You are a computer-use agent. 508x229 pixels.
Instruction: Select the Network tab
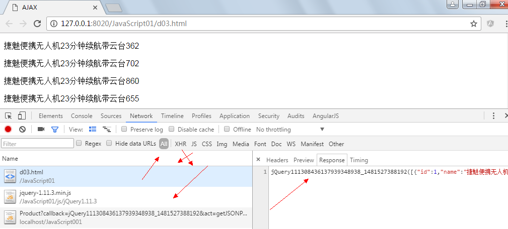click(x=141, y=116)
